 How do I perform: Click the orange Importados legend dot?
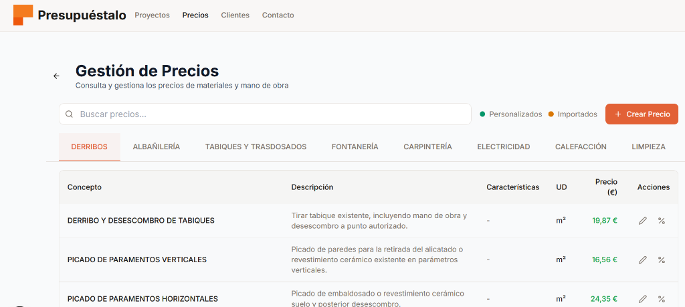tap(551, 114)
